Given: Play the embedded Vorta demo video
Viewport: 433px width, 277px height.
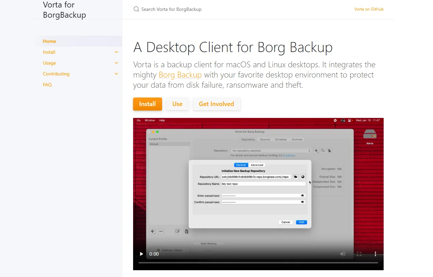Looking at the screenshot, I should [x=142, y=254].
